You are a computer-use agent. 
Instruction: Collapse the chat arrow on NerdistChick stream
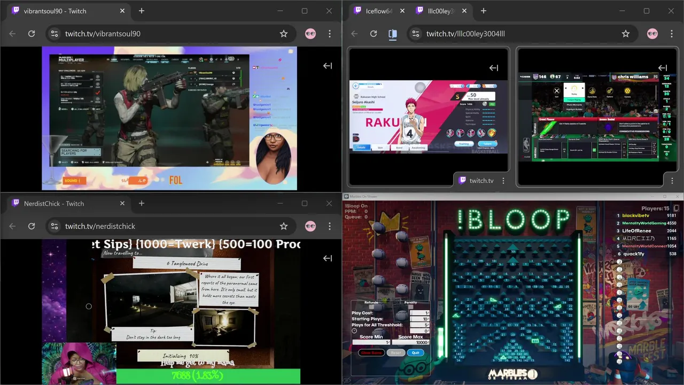click(328, 258)
